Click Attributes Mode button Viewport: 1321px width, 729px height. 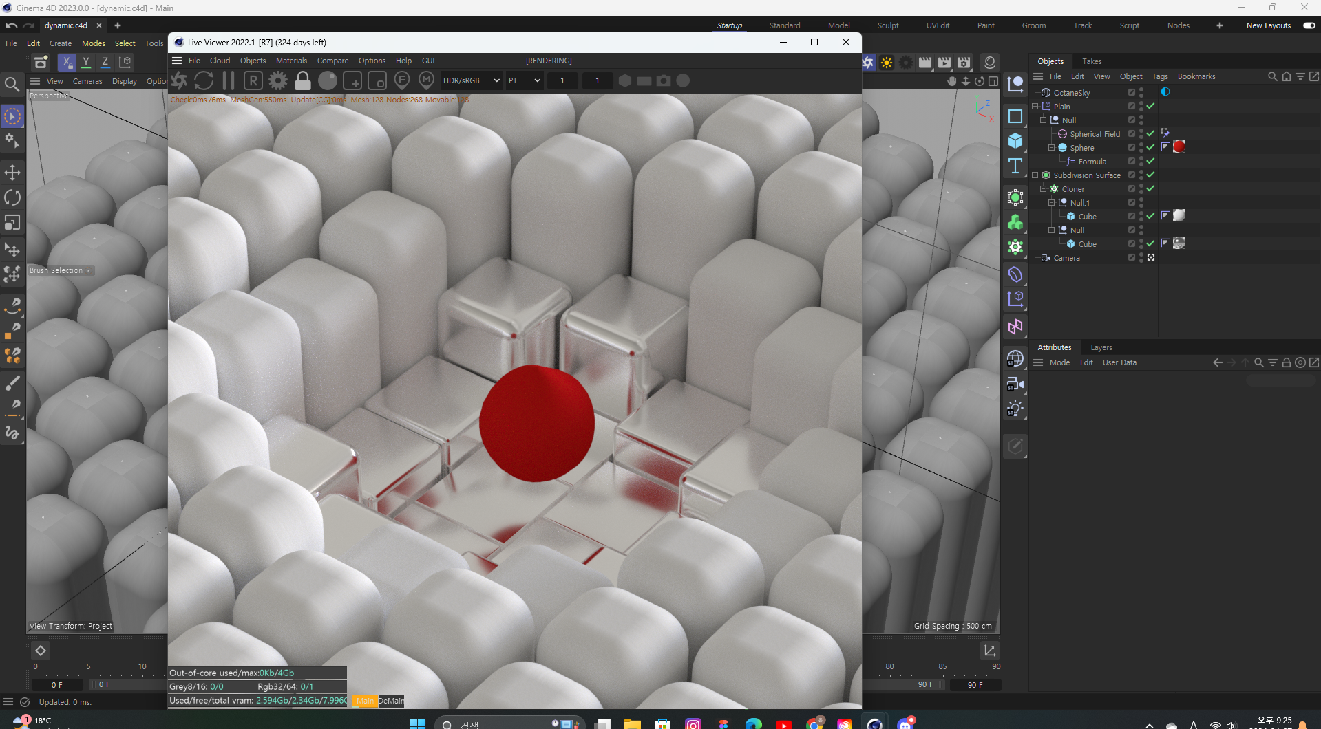click(x=1059, y=362)
